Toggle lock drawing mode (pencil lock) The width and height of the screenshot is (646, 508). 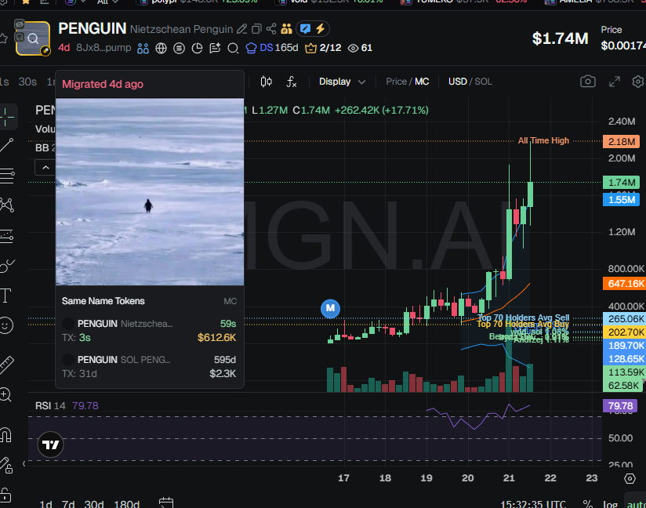6,465
